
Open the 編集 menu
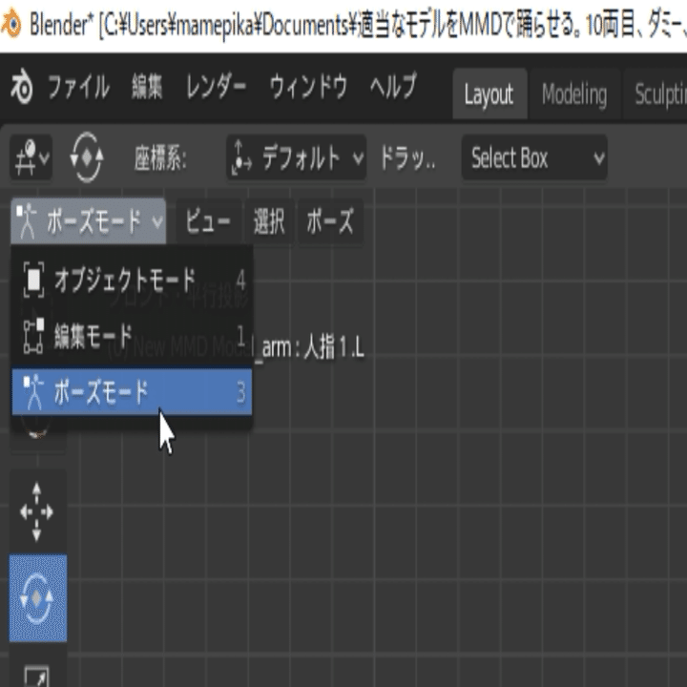coord(147,87)
